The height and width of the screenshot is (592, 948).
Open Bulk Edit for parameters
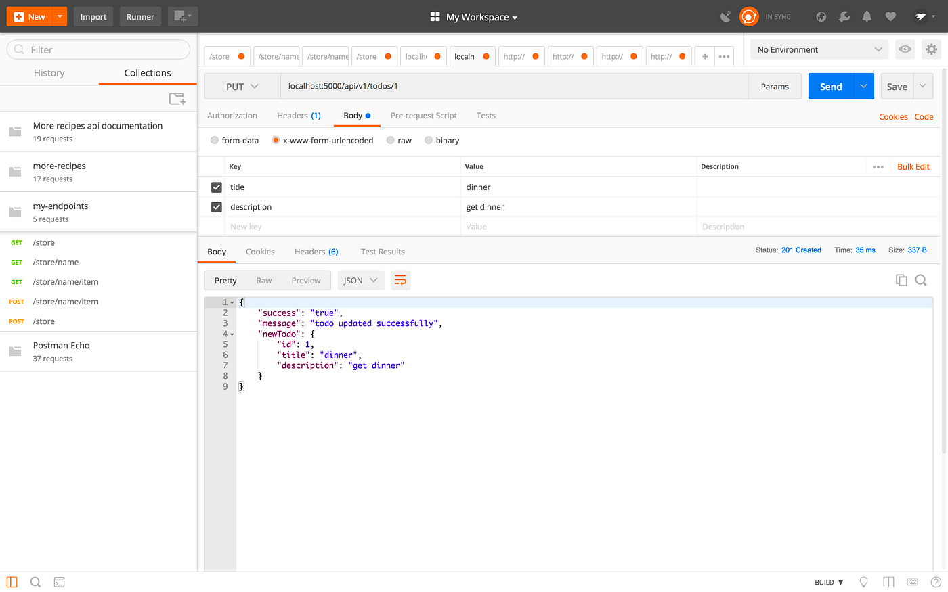[x=913, y=166]
